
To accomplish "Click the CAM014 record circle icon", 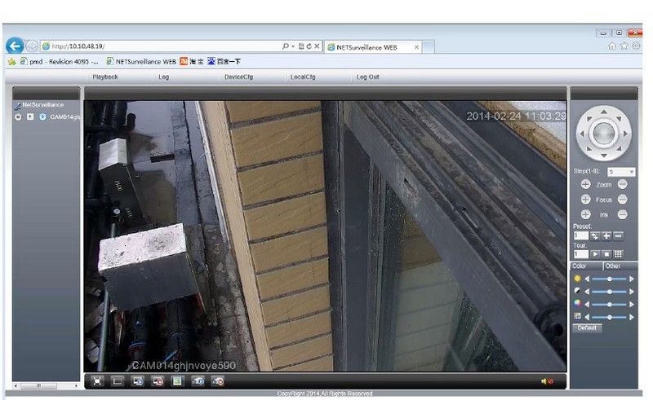I will 18,116.
